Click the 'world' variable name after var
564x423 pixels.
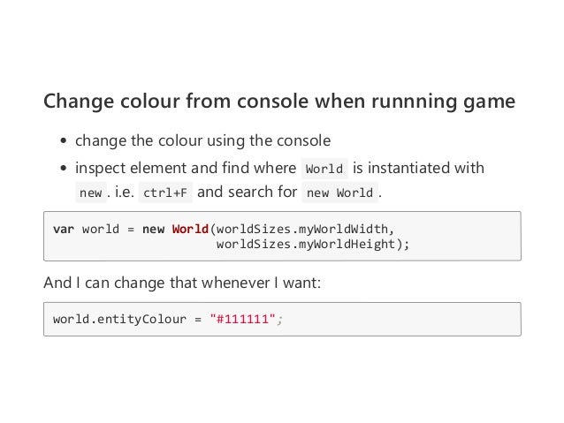[x=101, y=229]
